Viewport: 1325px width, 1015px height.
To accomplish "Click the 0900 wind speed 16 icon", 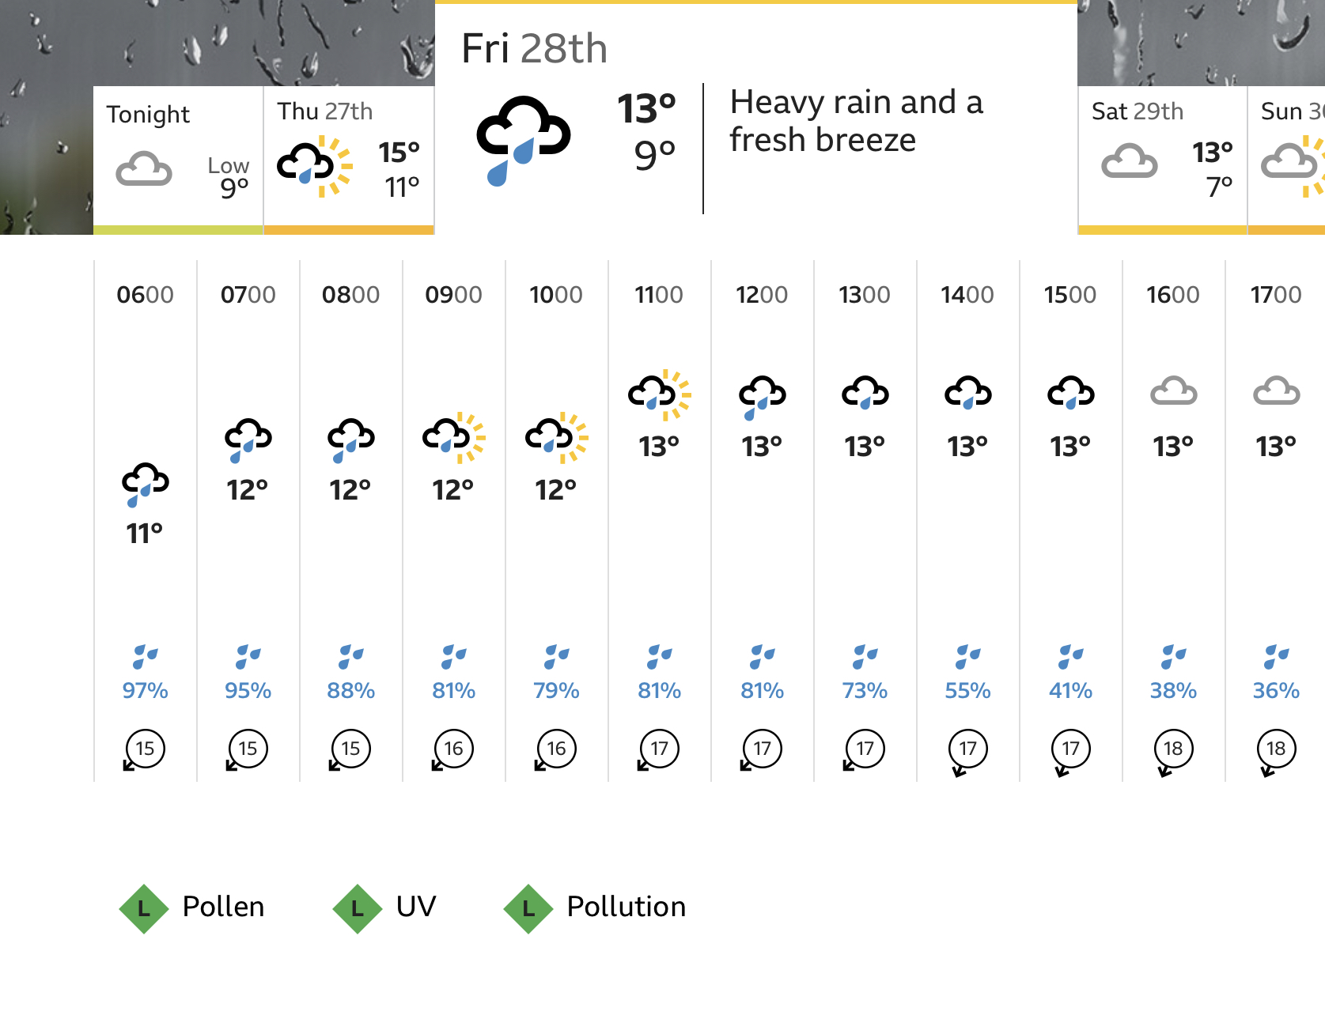I will point(453,749).
